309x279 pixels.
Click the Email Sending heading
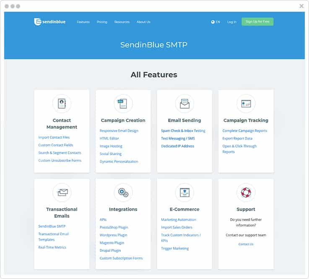coord(184,120)
